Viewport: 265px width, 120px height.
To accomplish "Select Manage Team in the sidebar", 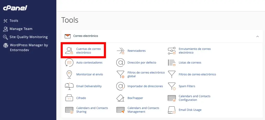I will 21,29.
